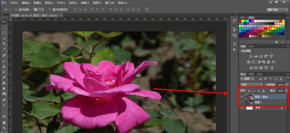Pick the red swatch in the Swatches panel
This screenshot has height=133, width=290.
coord(240,21)
